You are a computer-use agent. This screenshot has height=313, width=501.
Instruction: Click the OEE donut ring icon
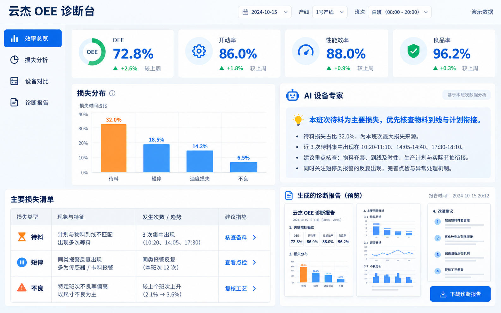(92, 52)
